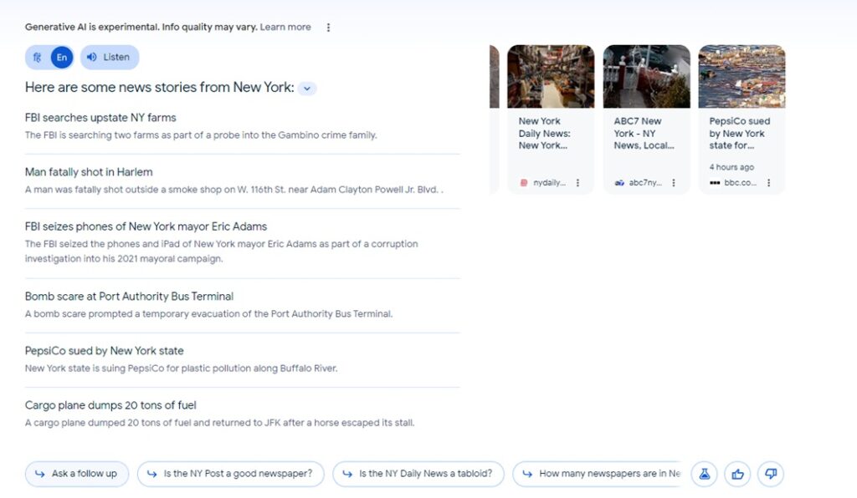Viewport: 857px width, 498px height.
Task: Open the PepsiCo sued by New York card title
Action: tap(740, 134)
